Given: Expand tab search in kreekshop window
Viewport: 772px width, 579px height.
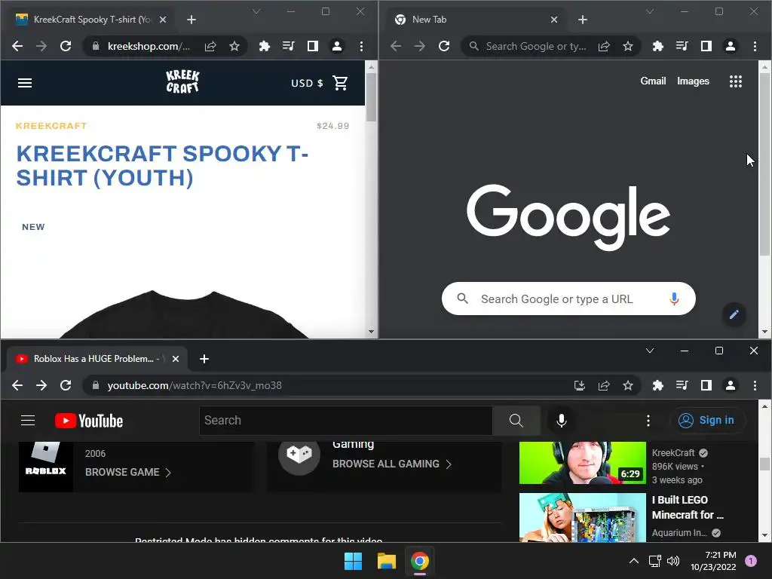Looking at the screenshot, I should tap(256, 11).
